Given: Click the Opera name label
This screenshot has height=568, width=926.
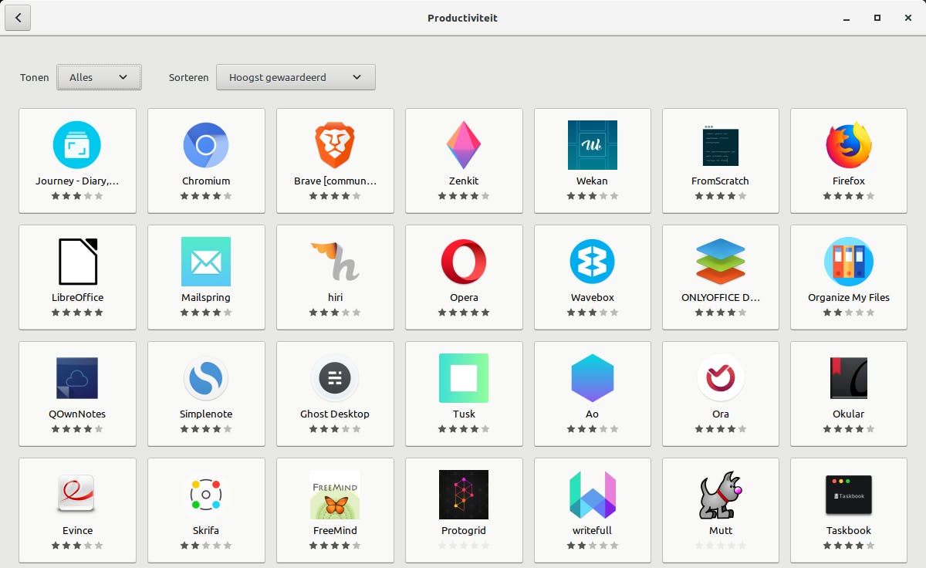Looking at the screenshot, I should (464, 298).
